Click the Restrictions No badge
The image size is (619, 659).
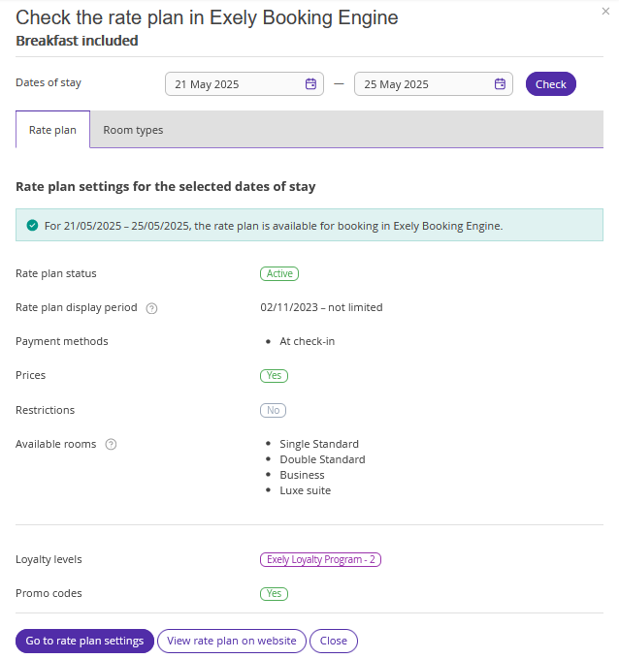pos(273,410)
